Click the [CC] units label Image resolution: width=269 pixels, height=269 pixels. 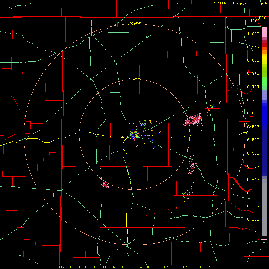click(x=255, y=21)
